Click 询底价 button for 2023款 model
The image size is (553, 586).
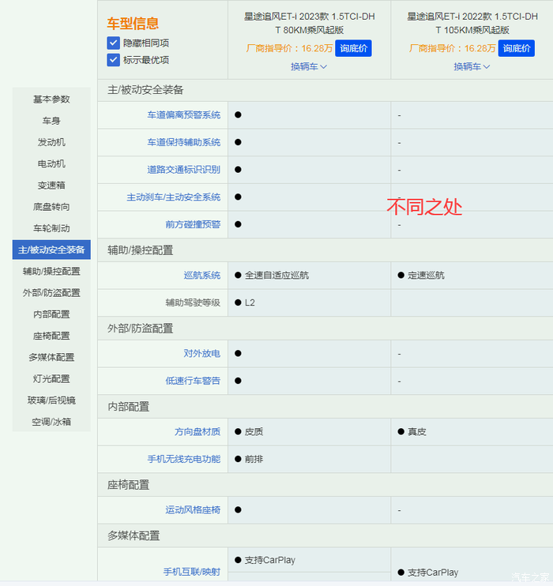point(352,48)
